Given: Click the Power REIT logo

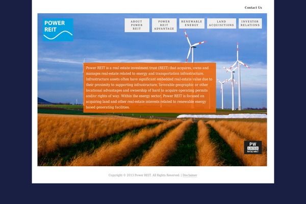Looking at the screenshot, I should [x=58, y=30].
